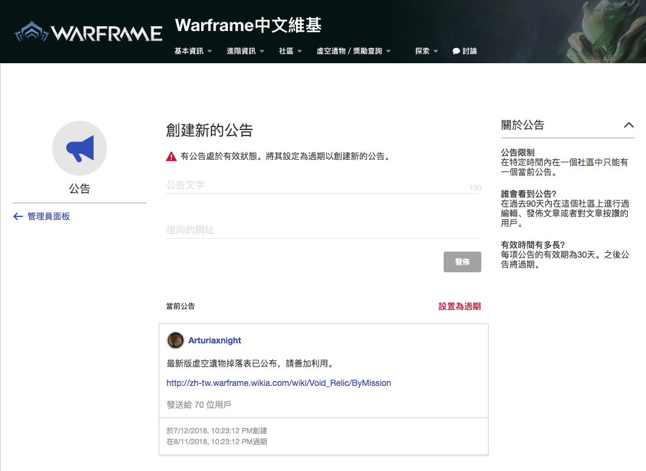Click the 誰會看到公告? heading
The width and height of the screenshot is (646, 471).
coord(529,194)
